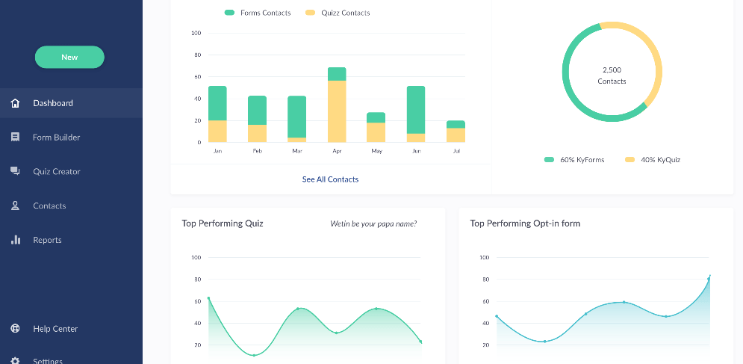
Task: Click the 40% KyQuiz yellow legend swatch
Action: (x=629, y=160)
